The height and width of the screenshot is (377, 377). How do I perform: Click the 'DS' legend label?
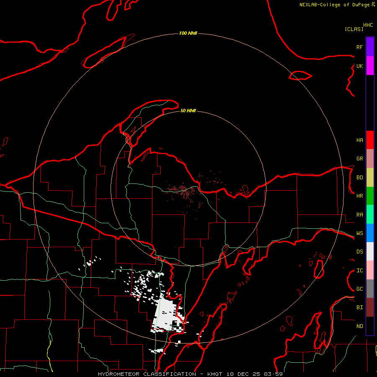(359, 252)
